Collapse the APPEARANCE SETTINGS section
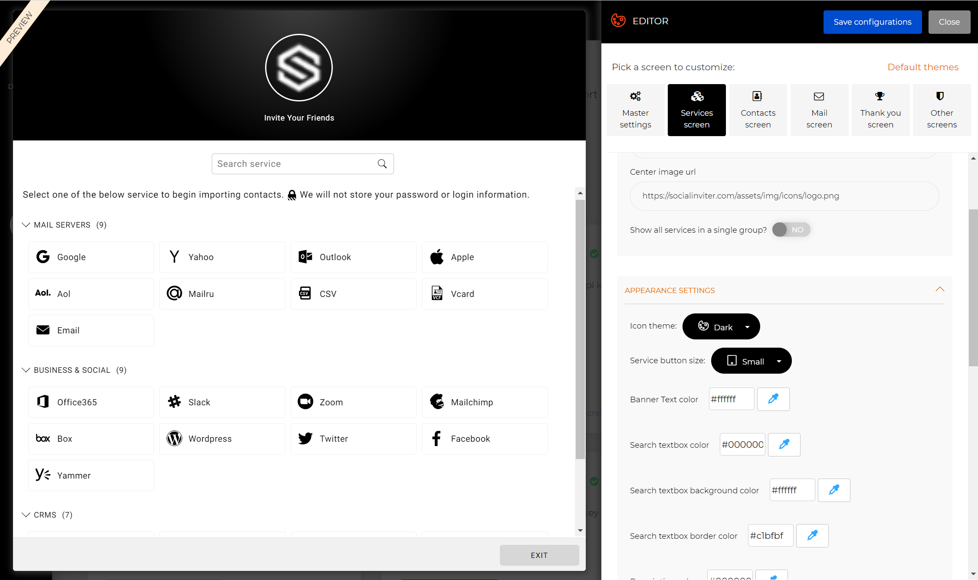 tap(940, 290)
